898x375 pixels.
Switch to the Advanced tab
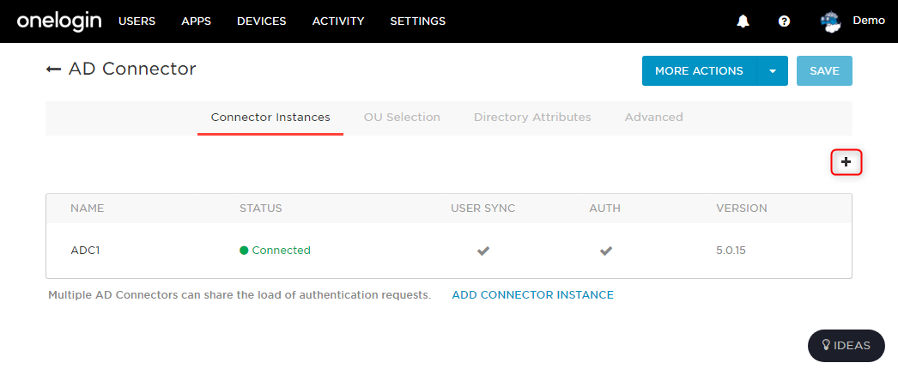click(x=654, y=118)
